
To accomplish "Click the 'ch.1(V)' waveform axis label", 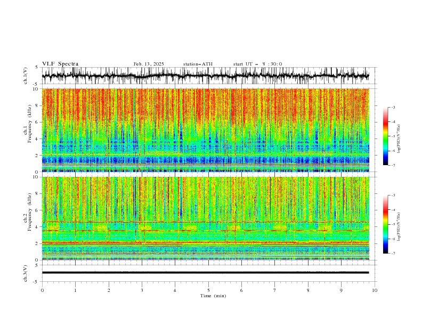I will [26, 76].
